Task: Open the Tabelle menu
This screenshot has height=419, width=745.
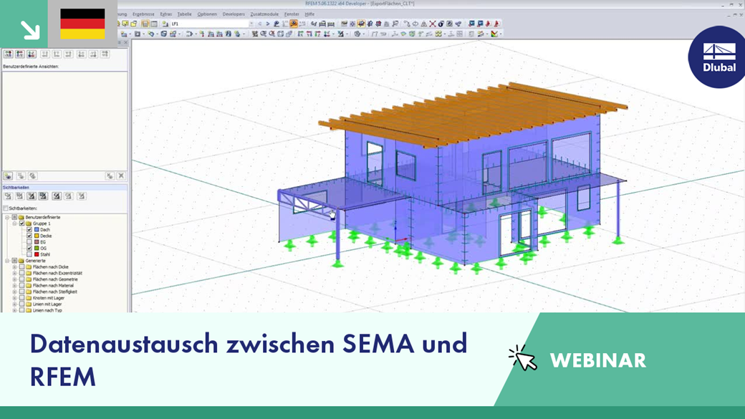Action: pos(184,14)
